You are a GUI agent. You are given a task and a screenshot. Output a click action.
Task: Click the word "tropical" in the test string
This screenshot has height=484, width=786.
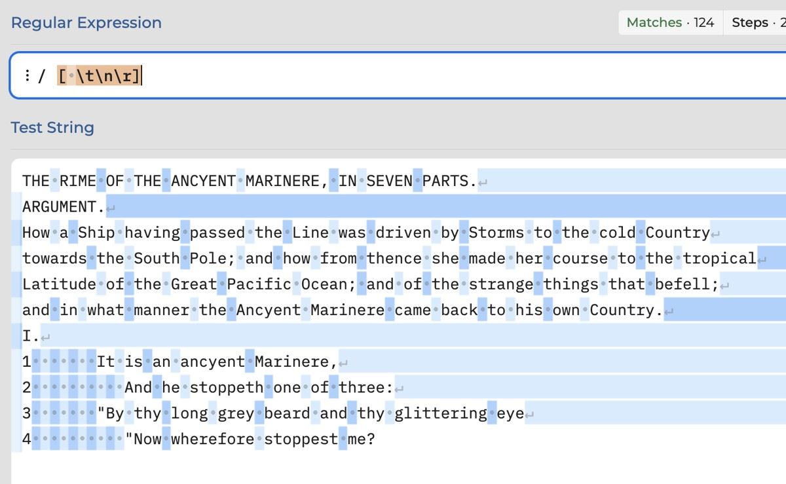(719, 259)
